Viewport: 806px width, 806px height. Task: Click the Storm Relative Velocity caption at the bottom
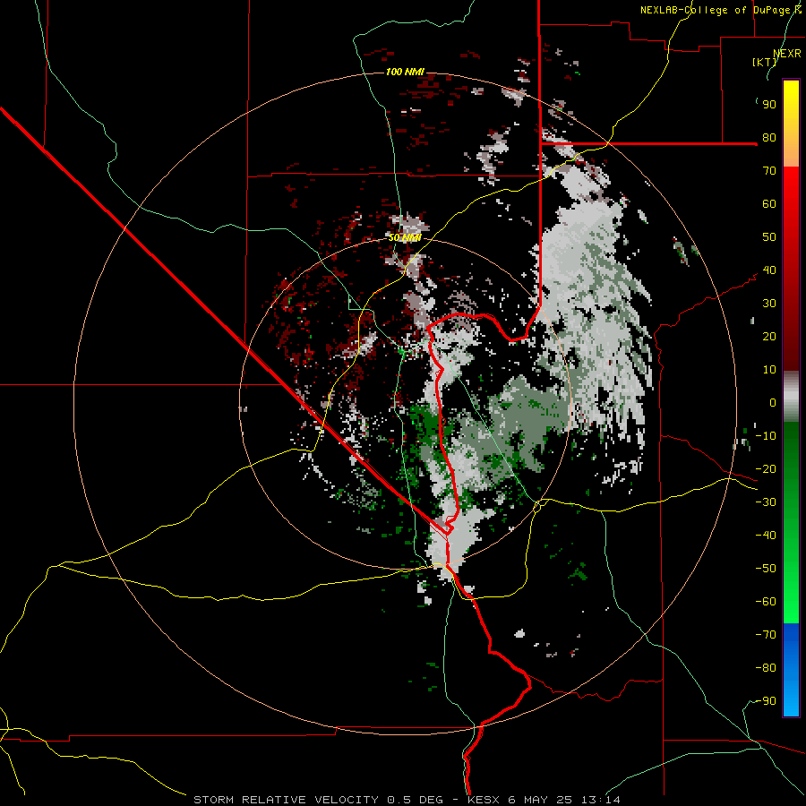click(407, 800)
